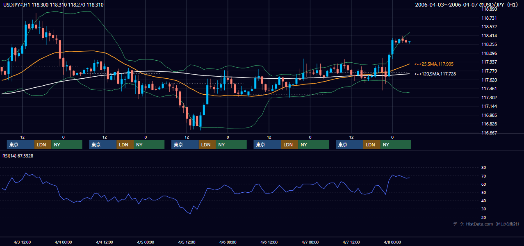
Task: Click the HistData.com data credit text
Action: click(x=486, y=224)
